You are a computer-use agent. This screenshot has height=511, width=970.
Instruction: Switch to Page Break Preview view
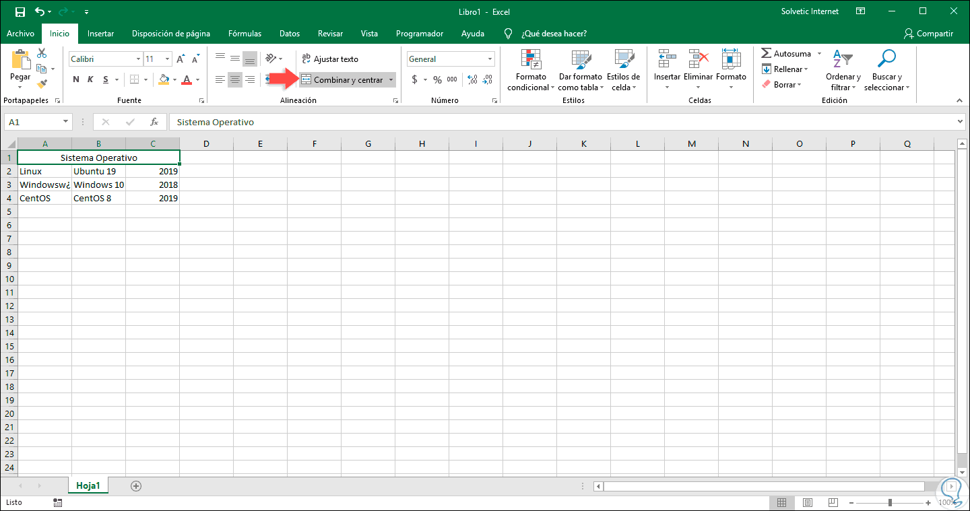[833, 502]
